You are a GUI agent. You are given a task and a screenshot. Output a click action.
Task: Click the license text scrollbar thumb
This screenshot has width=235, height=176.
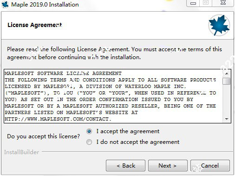click(227, 81)
